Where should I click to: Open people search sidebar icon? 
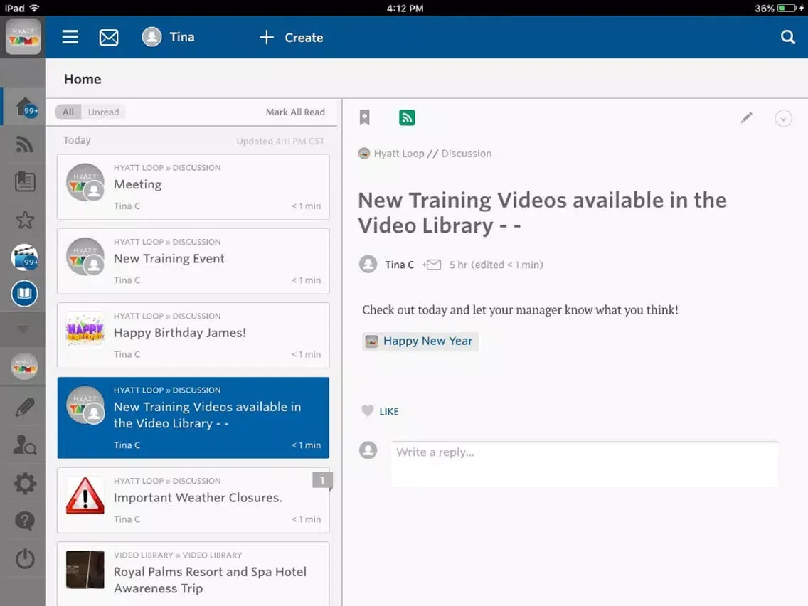tap(25, 445)
